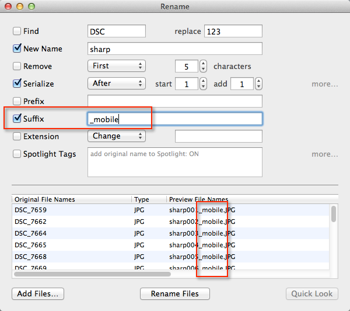Open the Remove position dropdown showing First

[x=116, y=66]
